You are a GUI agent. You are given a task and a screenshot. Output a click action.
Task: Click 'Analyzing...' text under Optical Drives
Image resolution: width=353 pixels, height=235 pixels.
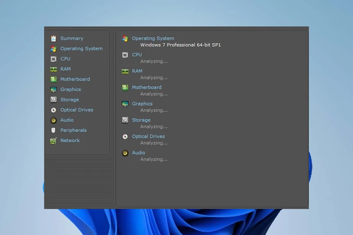coord(154,143)
